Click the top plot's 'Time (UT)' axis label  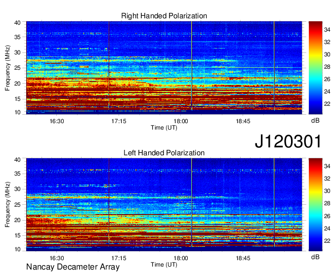164,128
